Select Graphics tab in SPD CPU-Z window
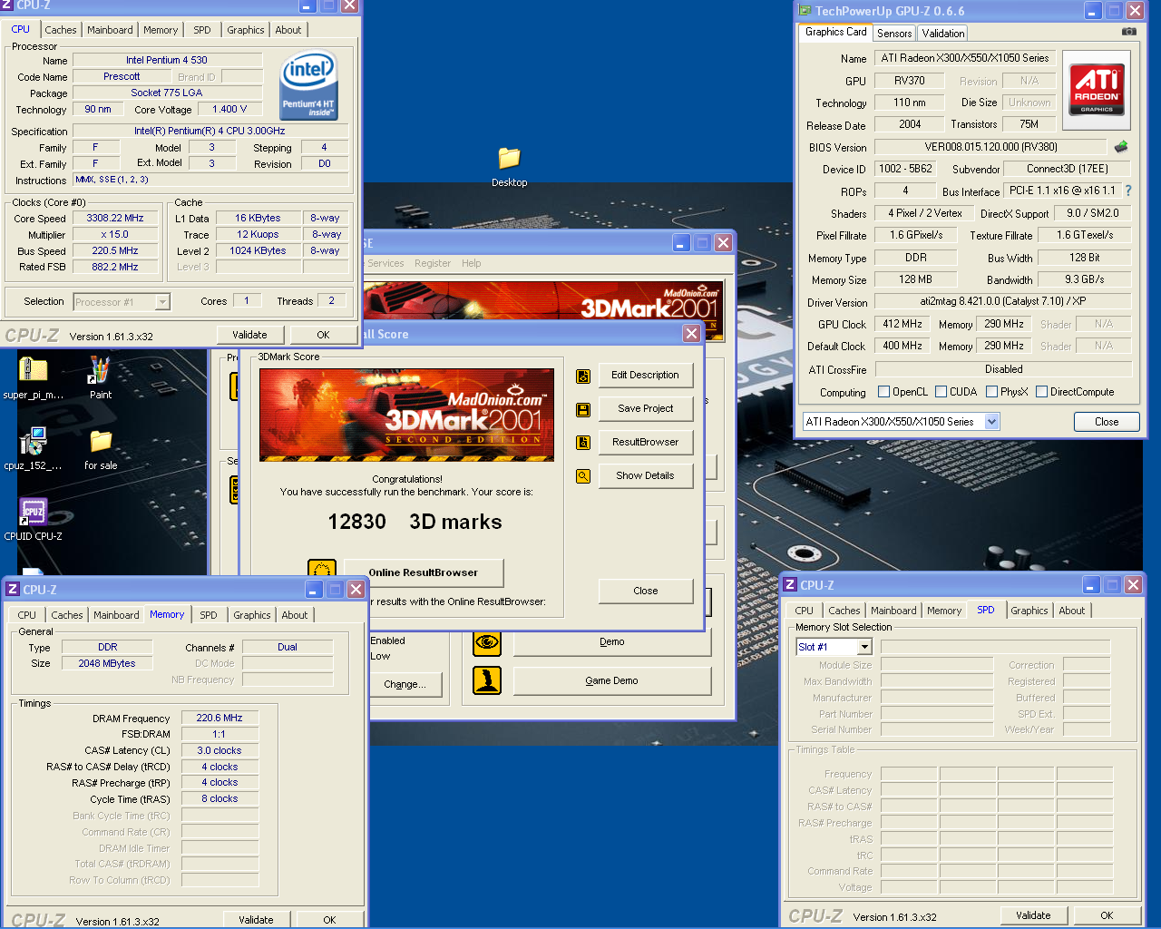1161x929 pixels. (x=1029, y=611)
